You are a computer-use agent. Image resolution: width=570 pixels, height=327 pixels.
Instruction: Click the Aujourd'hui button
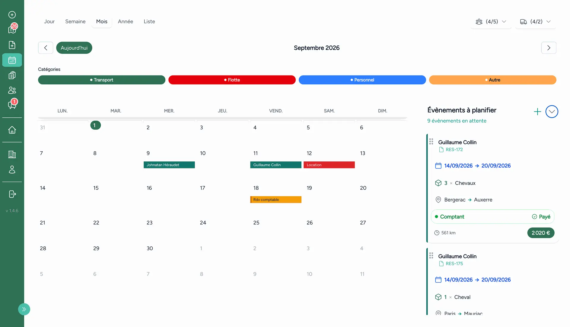pos(74,48)
